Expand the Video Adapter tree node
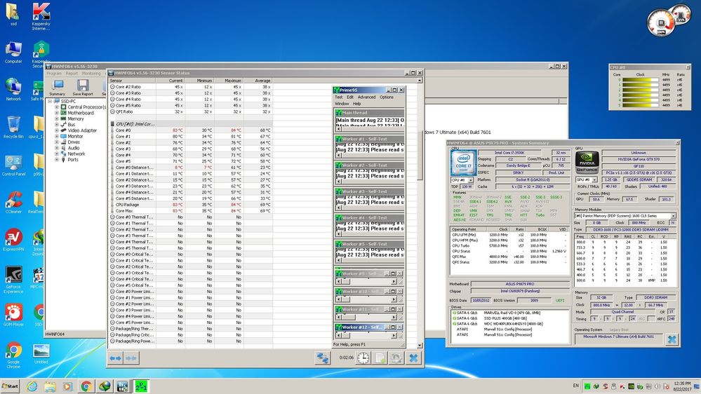Screen dimensions: 701x394 point(57,130)
